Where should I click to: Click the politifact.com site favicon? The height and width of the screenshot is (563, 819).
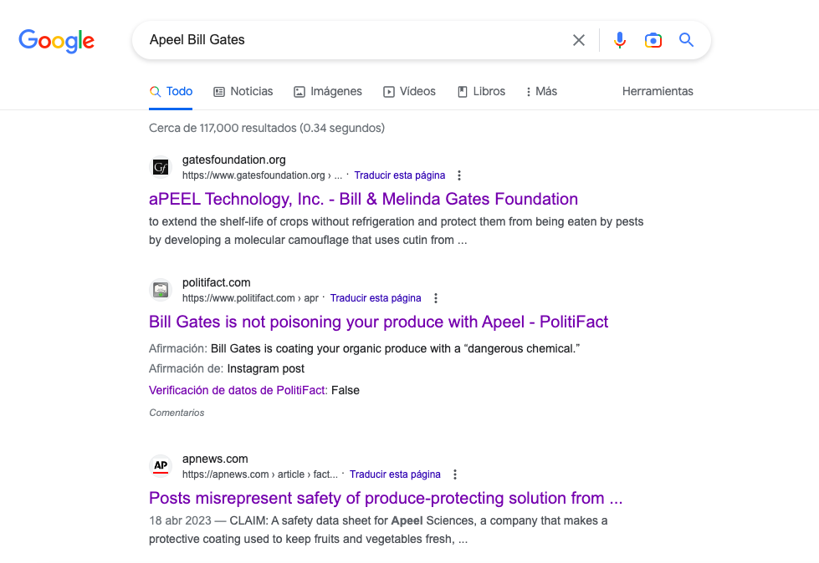click(x=161, y=289)
